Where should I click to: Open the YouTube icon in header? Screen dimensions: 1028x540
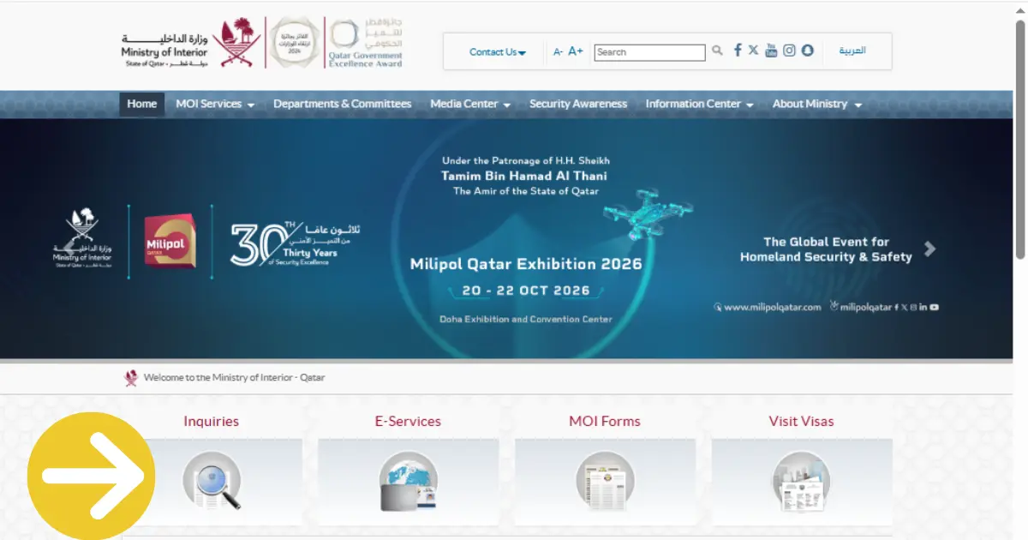[771, 51]
